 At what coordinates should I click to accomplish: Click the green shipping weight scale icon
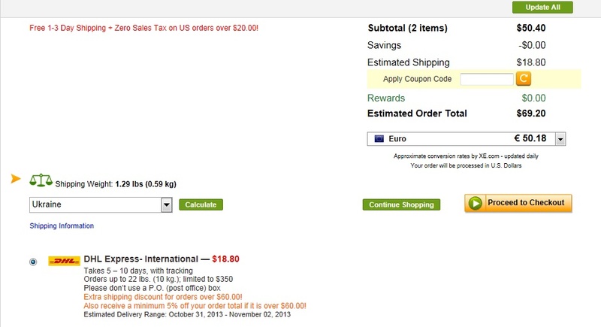click(41, 180)
